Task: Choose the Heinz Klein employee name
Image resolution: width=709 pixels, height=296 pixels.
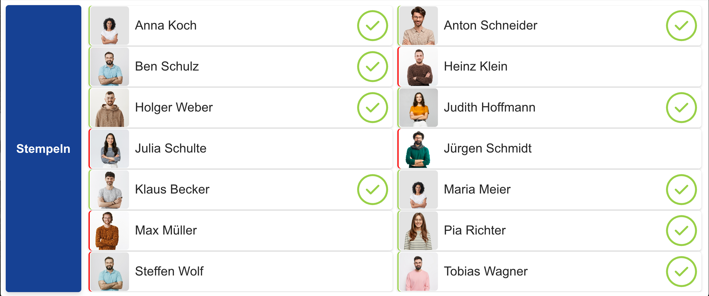Action: pyautogui.click(x=475, y=66)
